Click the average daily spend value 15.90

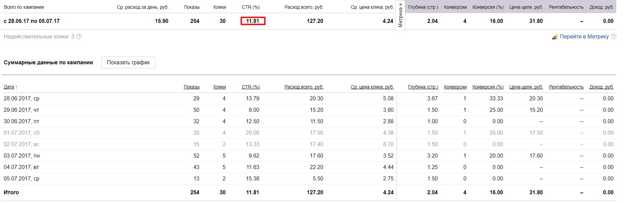(x=162, y=21)
